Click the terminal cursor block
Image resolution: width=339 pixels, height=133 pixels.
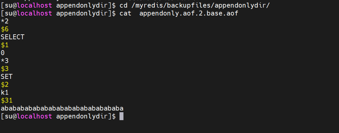click(x=121, y=116)
